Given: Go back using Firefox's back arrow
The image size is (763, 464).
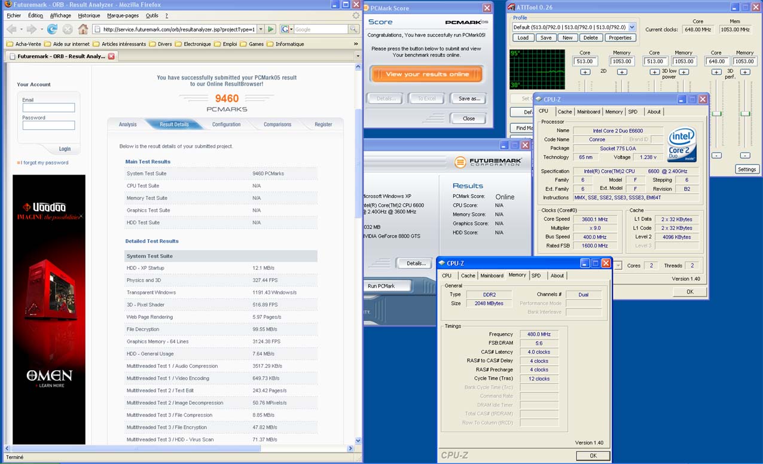Looking at the screenshot, I should 12,29.
